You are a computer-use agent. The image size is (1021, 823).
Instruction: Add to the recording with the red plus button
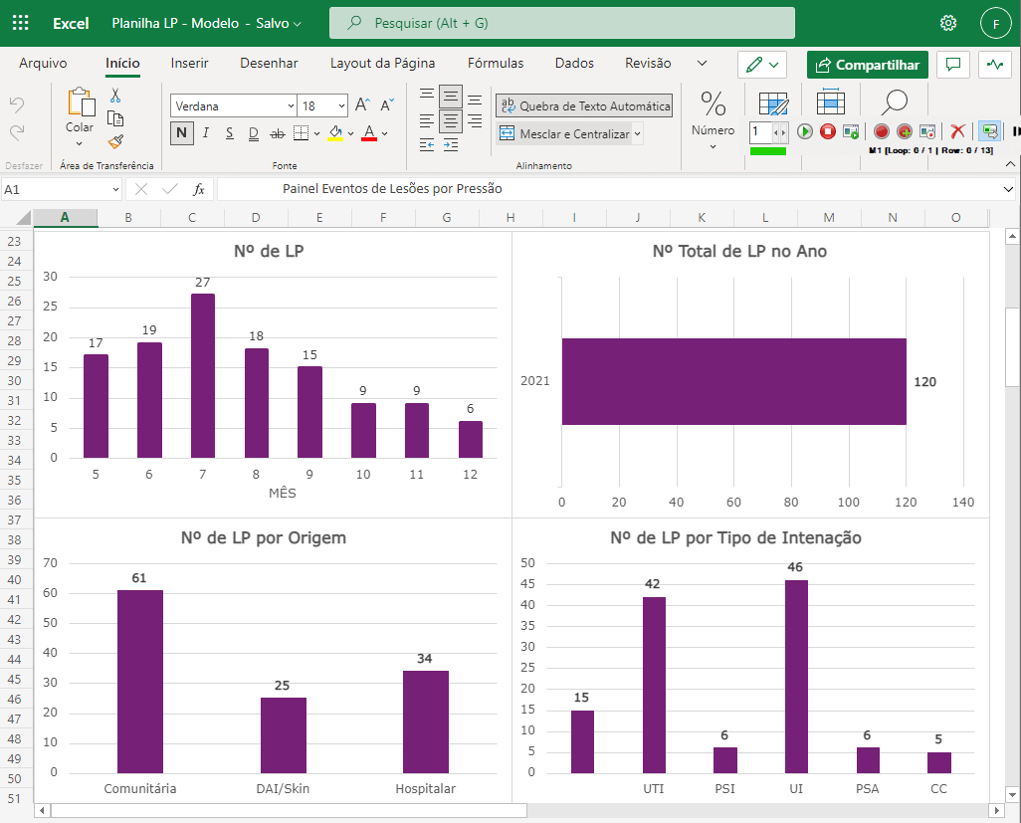905,131
